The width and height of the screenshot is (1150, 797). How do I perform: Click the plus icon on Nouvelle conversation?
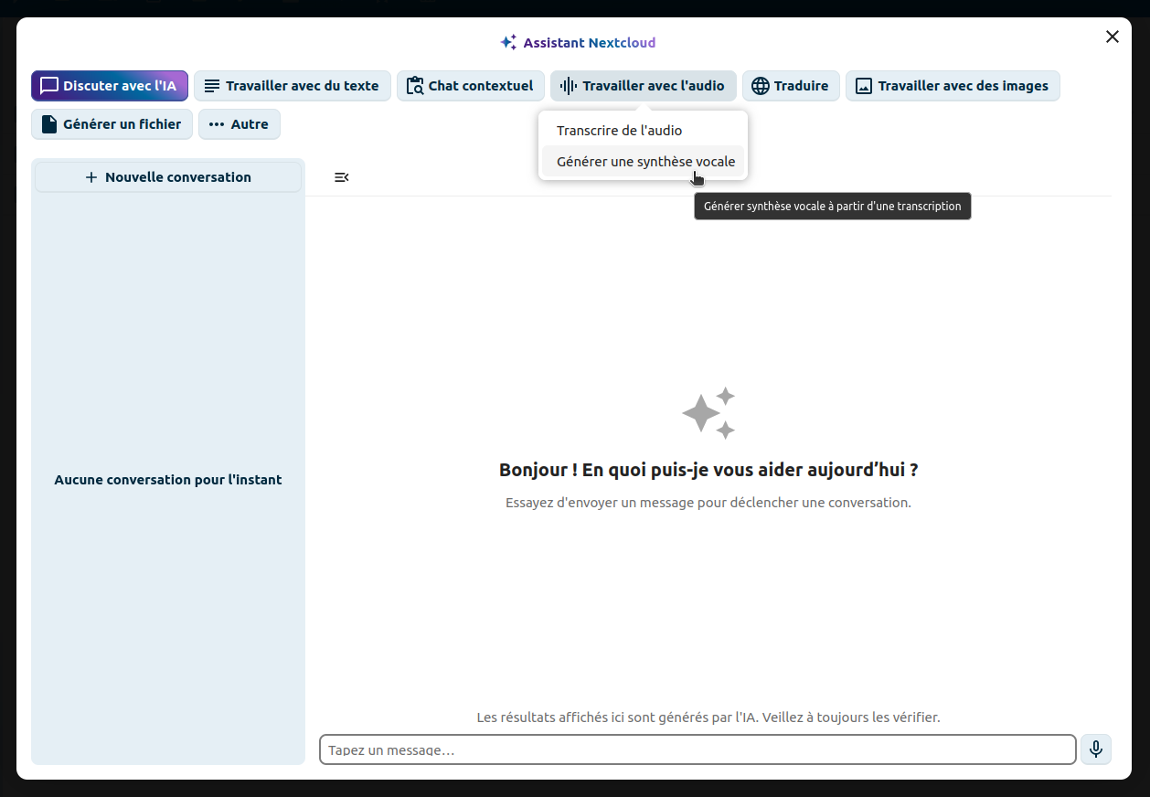[x=91, y=177]
